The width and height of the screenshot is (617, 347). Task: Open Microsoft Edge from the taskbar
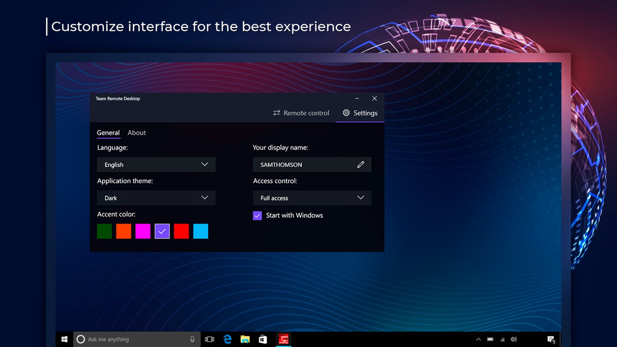click(x=228, y=339)
